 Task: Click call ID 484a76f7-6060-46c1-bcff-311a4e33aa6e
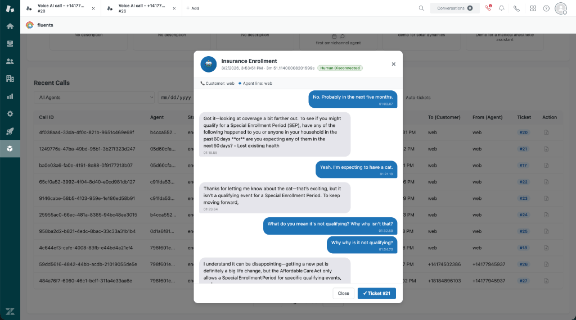pos(85,281)
